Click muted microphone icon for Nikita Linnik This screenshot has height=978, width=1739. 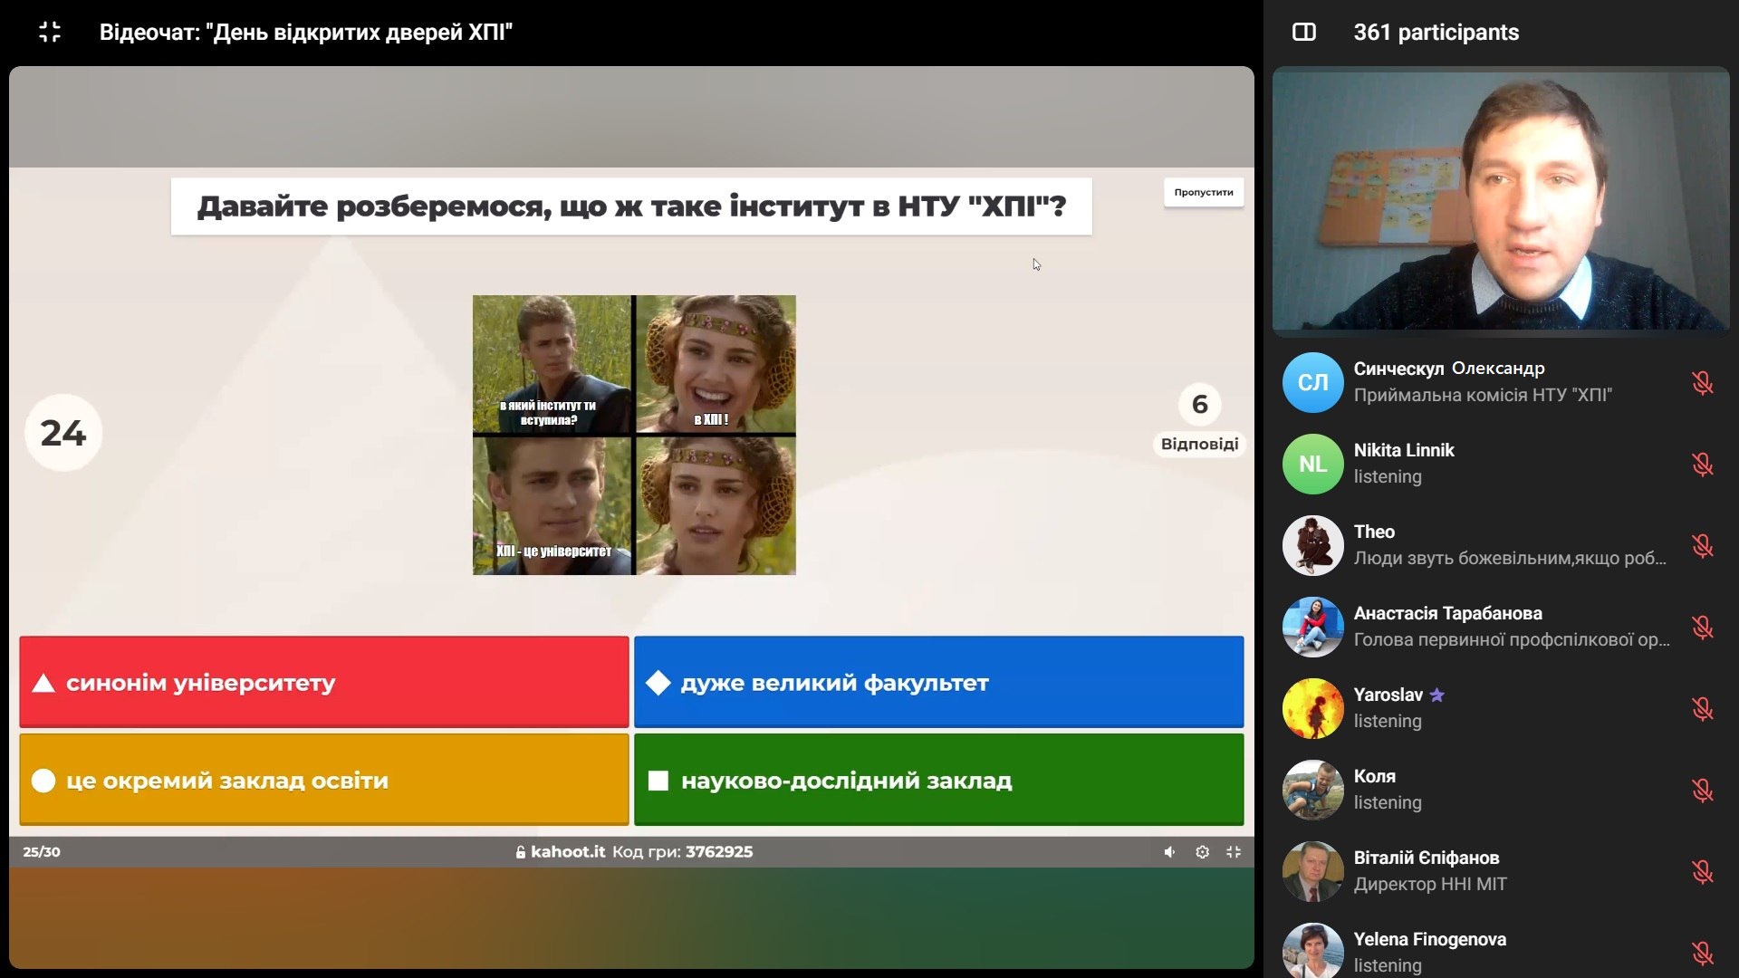tap(1703, 464)
